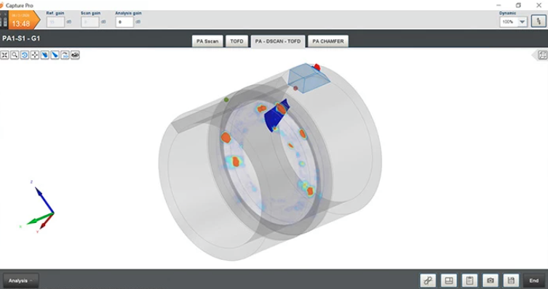Expand the view layout icon top right

click(543, 55)
